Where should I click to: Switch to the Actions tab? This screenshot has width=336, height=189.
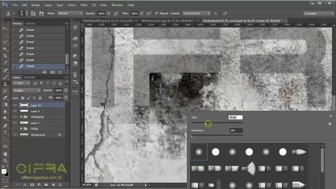[30, 24]
